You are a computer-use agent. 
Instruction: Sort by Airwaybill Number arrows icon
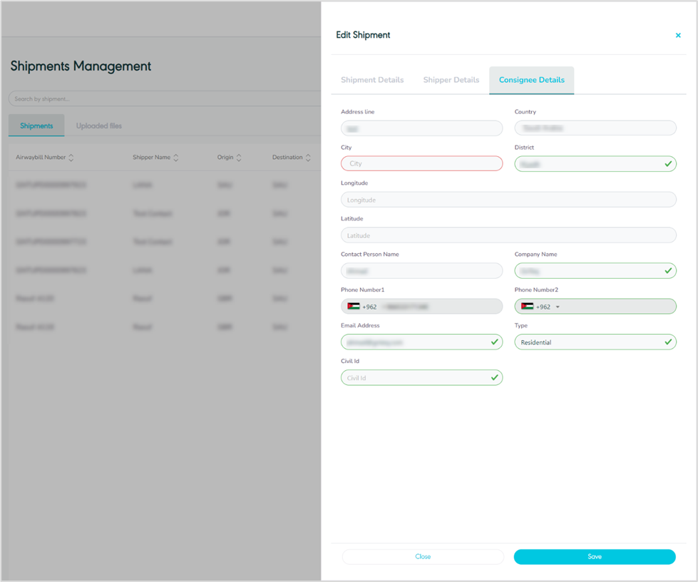click(x=71, y=158)
